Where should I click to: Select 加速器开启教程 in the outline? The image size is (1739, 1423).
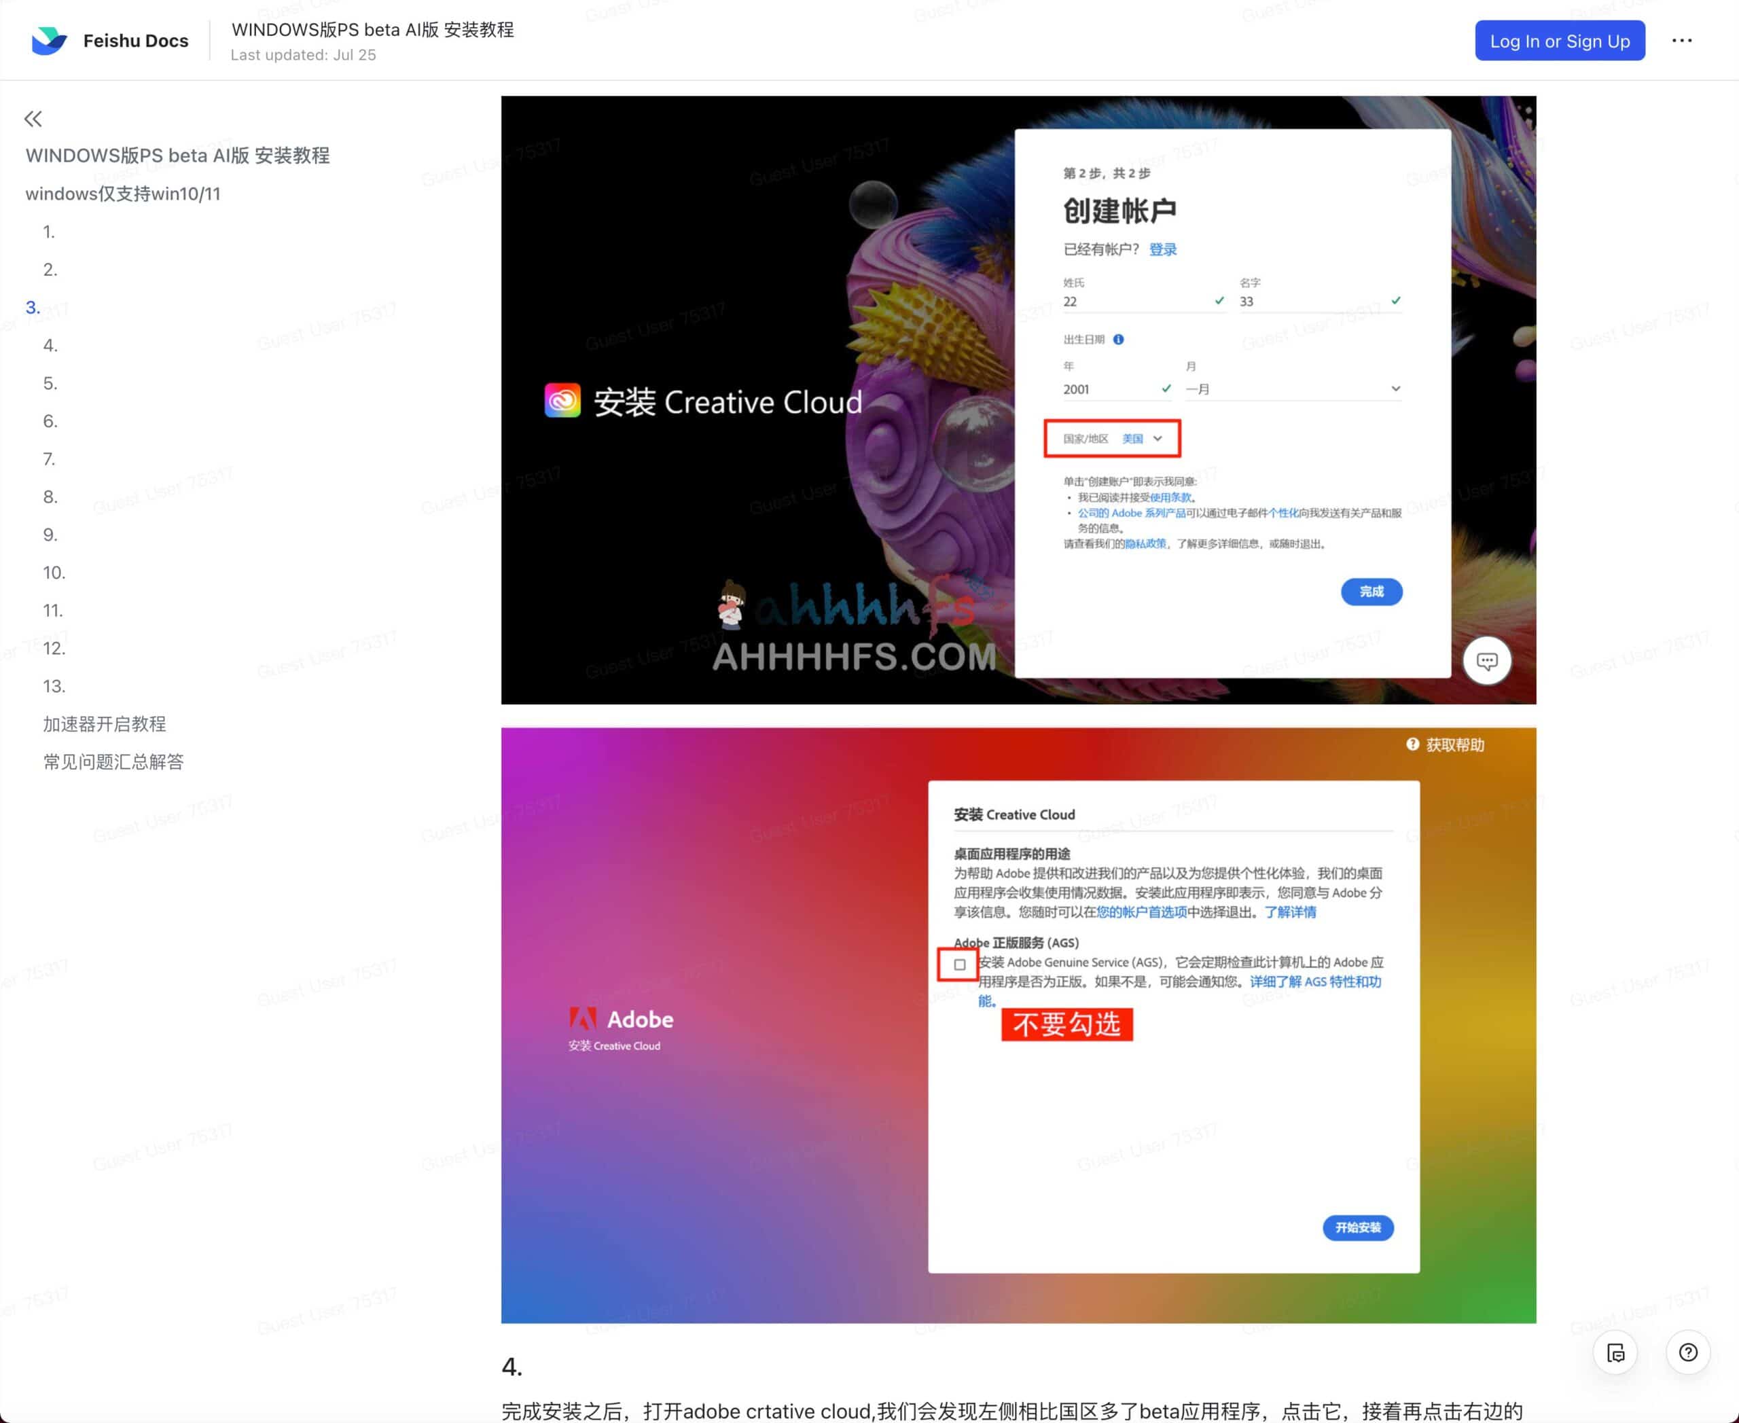105,724
